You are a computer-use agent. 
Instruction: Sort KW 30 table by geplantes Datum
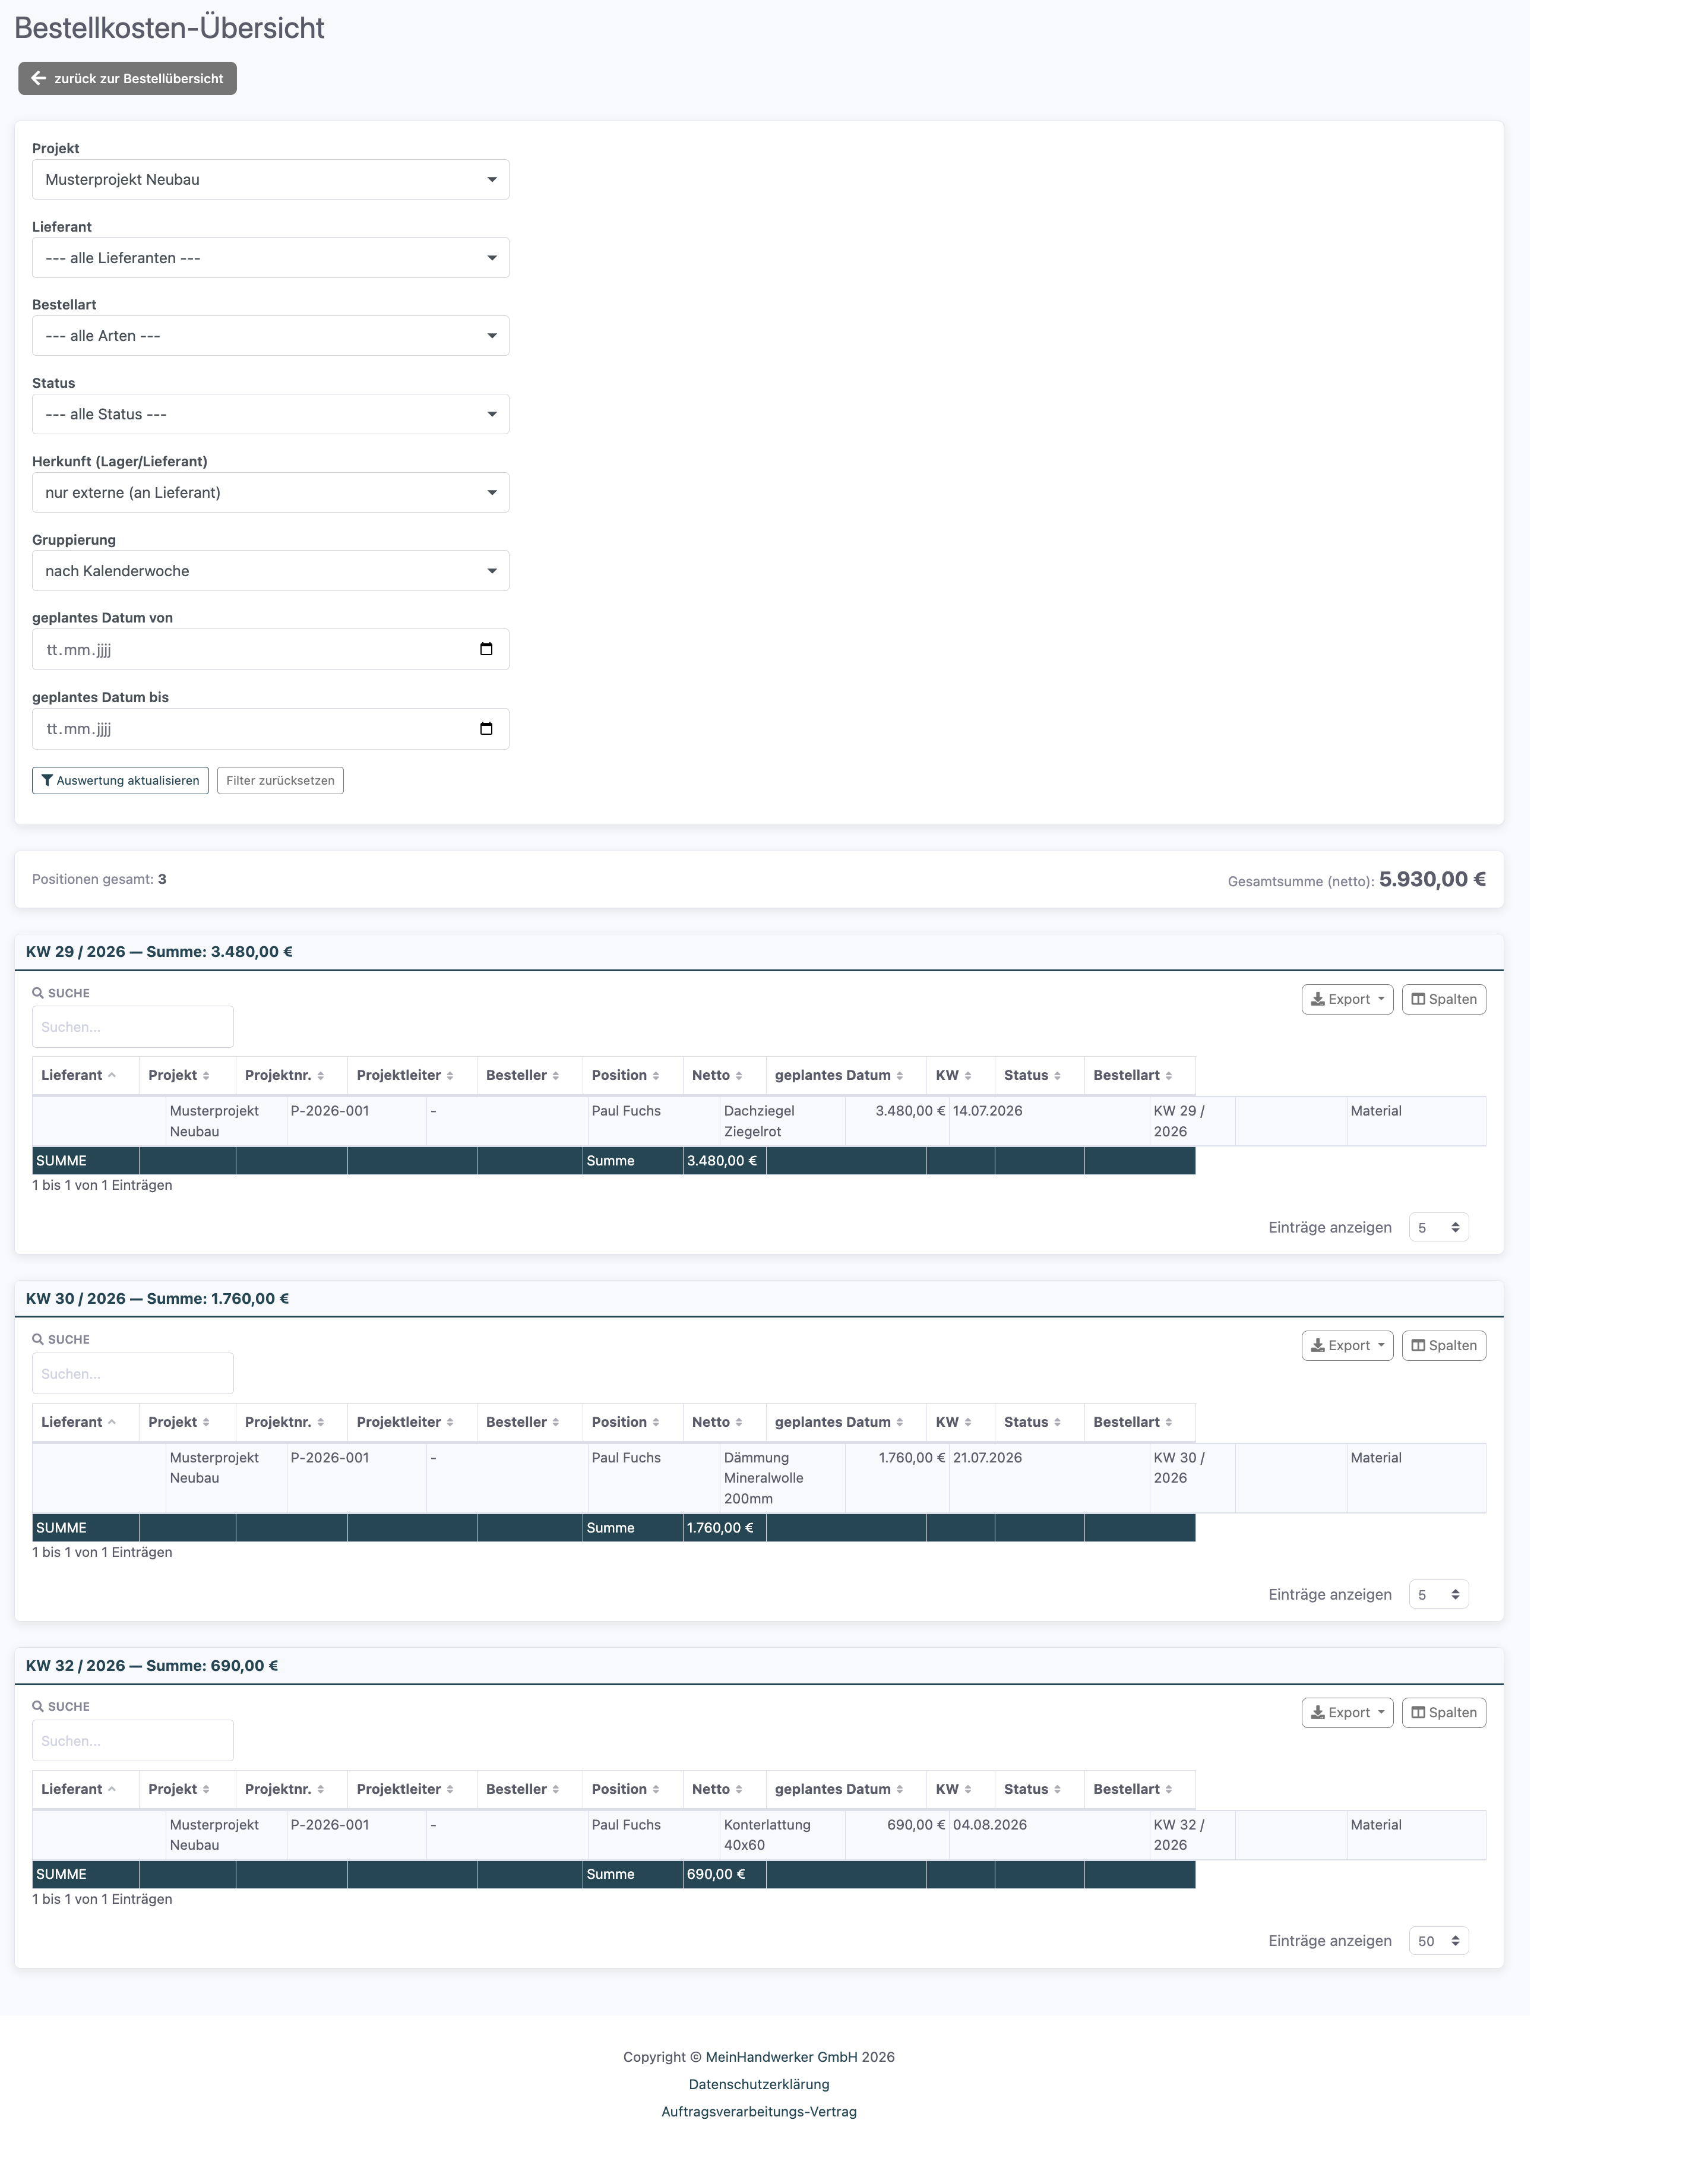point(846,1422)
